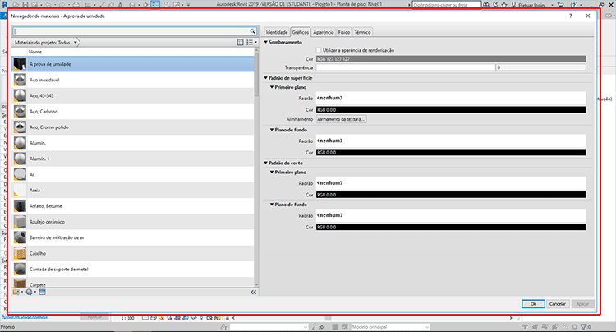616x332 pixels.
Task: Click Efetuar login in title bar
Action: (531, 5)
